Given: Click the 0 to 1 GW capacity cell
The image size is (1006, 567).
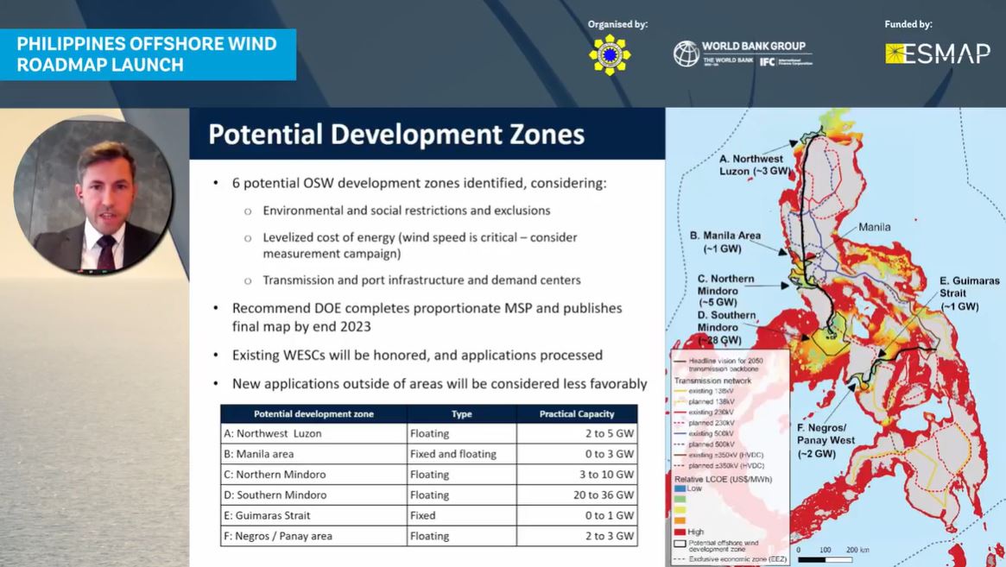Looking at the screenshot, I should [577, 516].
